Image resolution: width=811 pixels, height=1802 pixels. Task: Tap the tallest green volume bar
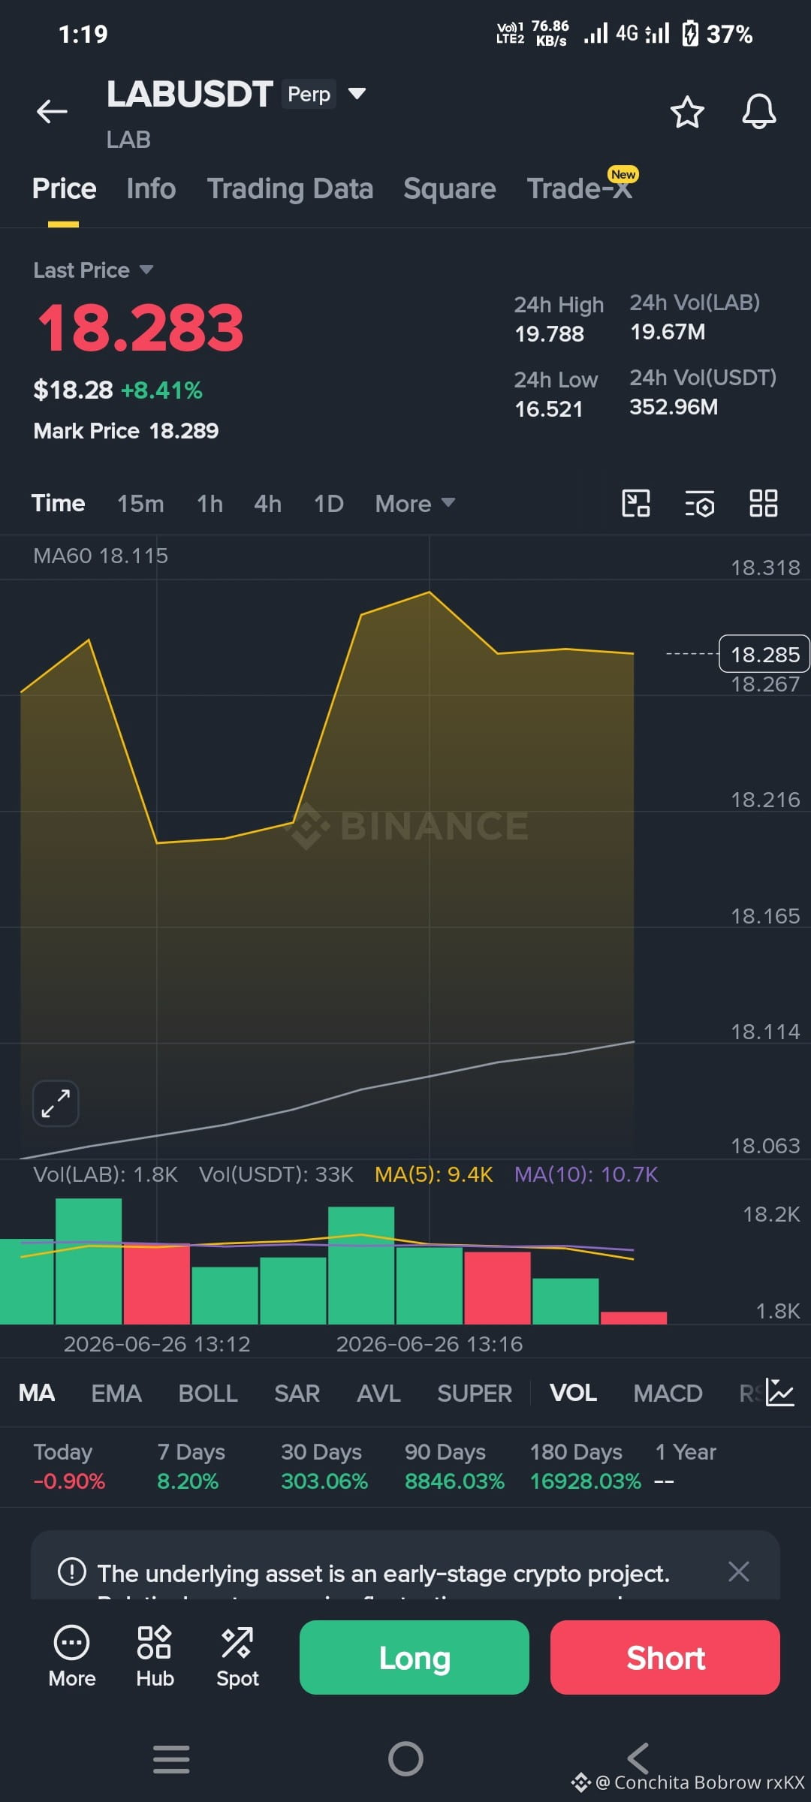[89, 1261]
